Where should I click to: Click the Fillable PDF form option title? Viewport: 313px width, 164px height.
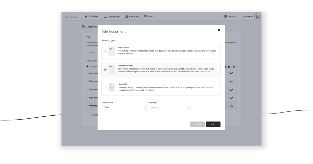pos(125,66)
